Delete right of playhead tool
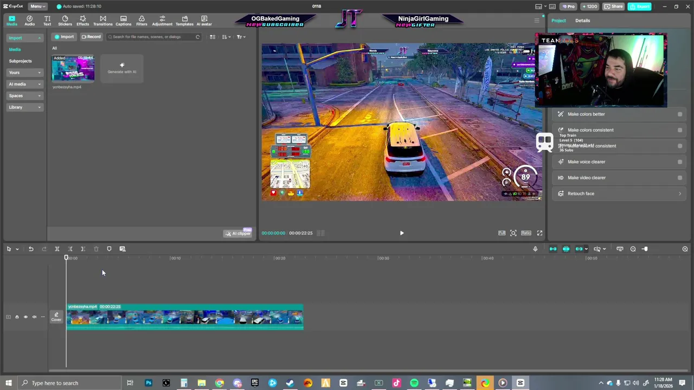This screenshot has width=694, height=390. pos(83,249)
